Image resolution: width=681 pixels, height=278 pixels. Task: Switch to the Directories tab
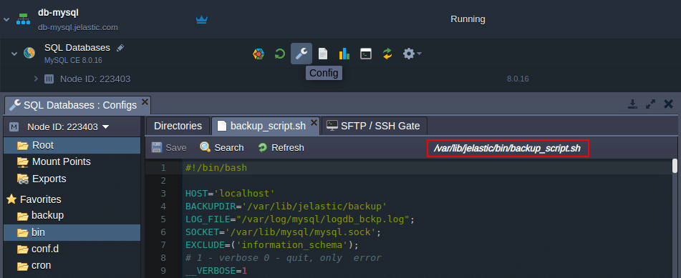point(178,126)
